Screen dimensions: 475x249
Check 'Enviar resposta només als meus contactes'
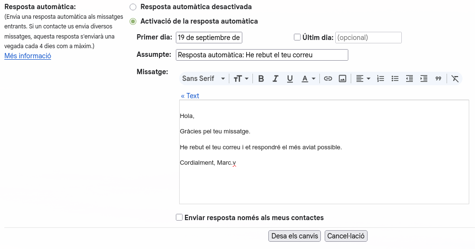[179, 217]
